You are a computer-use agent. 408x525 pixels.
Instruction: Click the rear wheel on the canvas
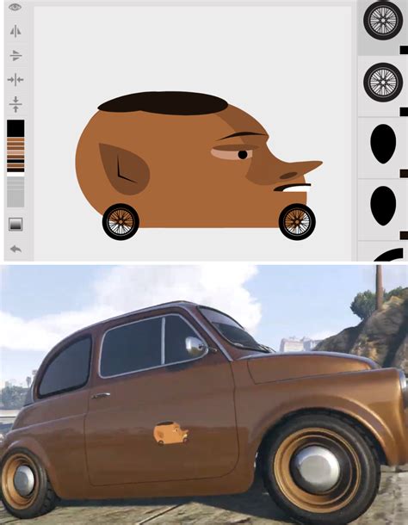121,222
